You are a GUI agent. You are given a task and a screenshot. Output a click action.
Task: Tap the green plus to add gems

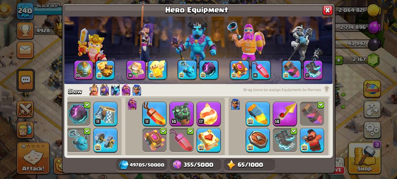pyautogui.click(x=338, y=60)
